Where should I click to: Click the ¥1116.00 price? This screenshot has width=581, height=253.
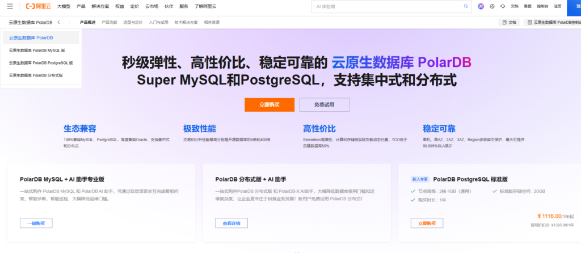click(x=549, y=216)
